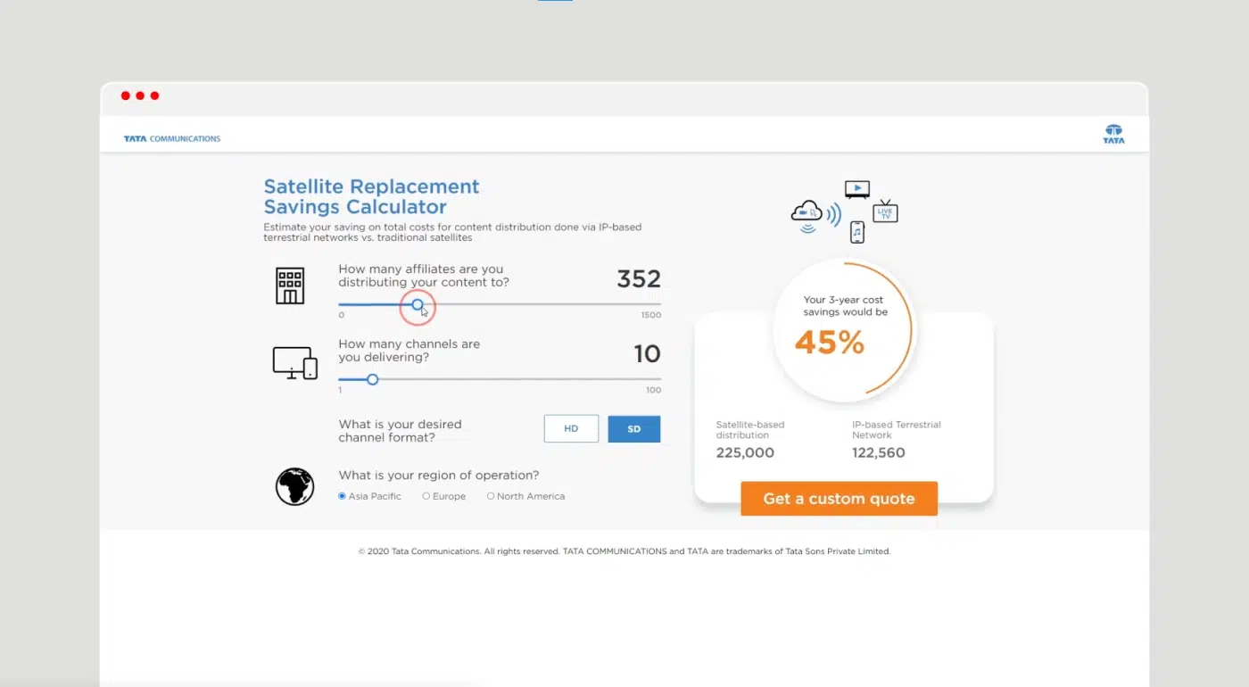The height and width of the screenshot is (687, 1249).
Task: Choose SD channel format
Action: tap(634, 429)
